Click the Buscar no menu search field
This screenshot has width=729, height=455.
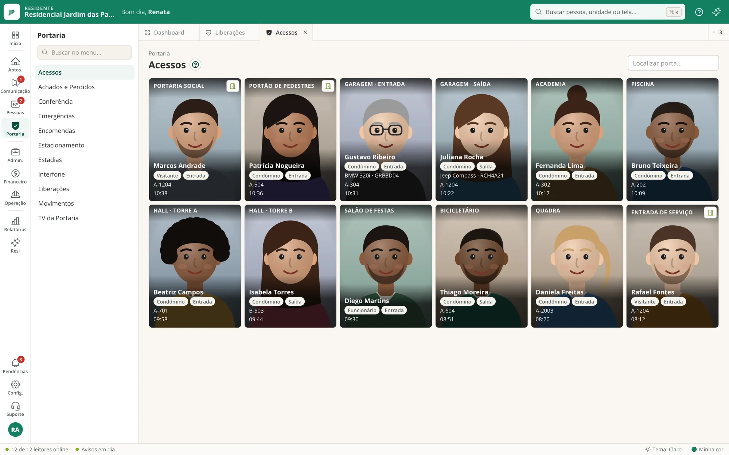click(85, 52)
